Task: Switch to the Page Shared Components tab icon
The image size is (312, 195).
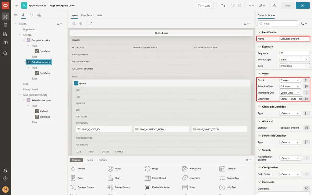Action: pos(39,15)
